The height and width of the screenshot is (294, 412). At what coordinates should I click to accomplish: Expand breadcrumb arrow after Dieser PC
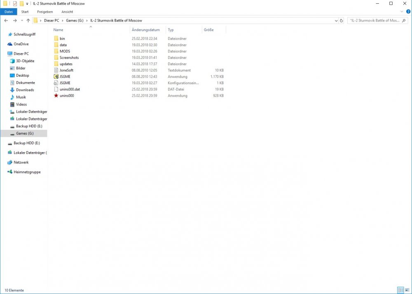[63, 21]
